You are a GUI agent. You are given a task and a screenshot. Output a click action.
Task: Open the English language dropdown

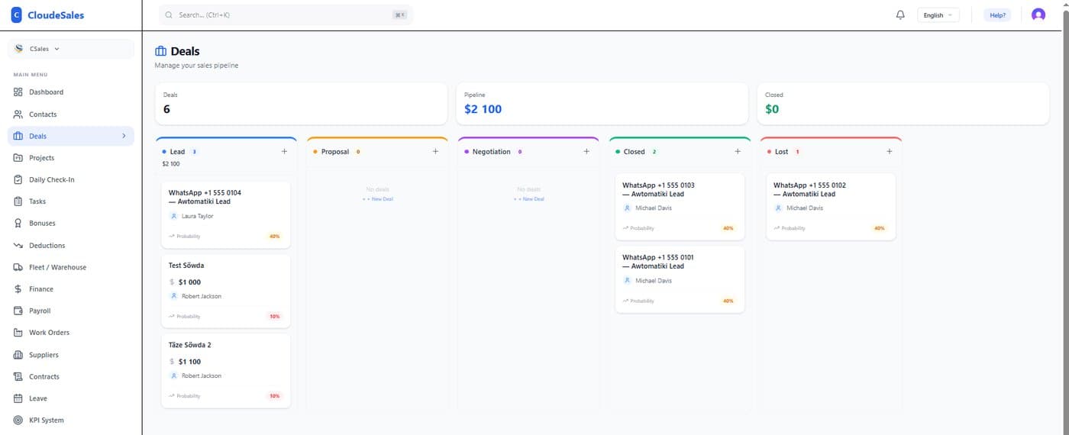coord(938,14)
